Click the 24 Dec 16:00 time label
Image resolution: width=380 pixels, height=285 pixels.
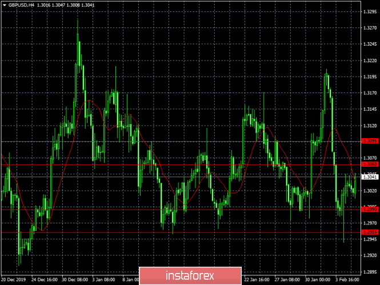tap(45, 280)
